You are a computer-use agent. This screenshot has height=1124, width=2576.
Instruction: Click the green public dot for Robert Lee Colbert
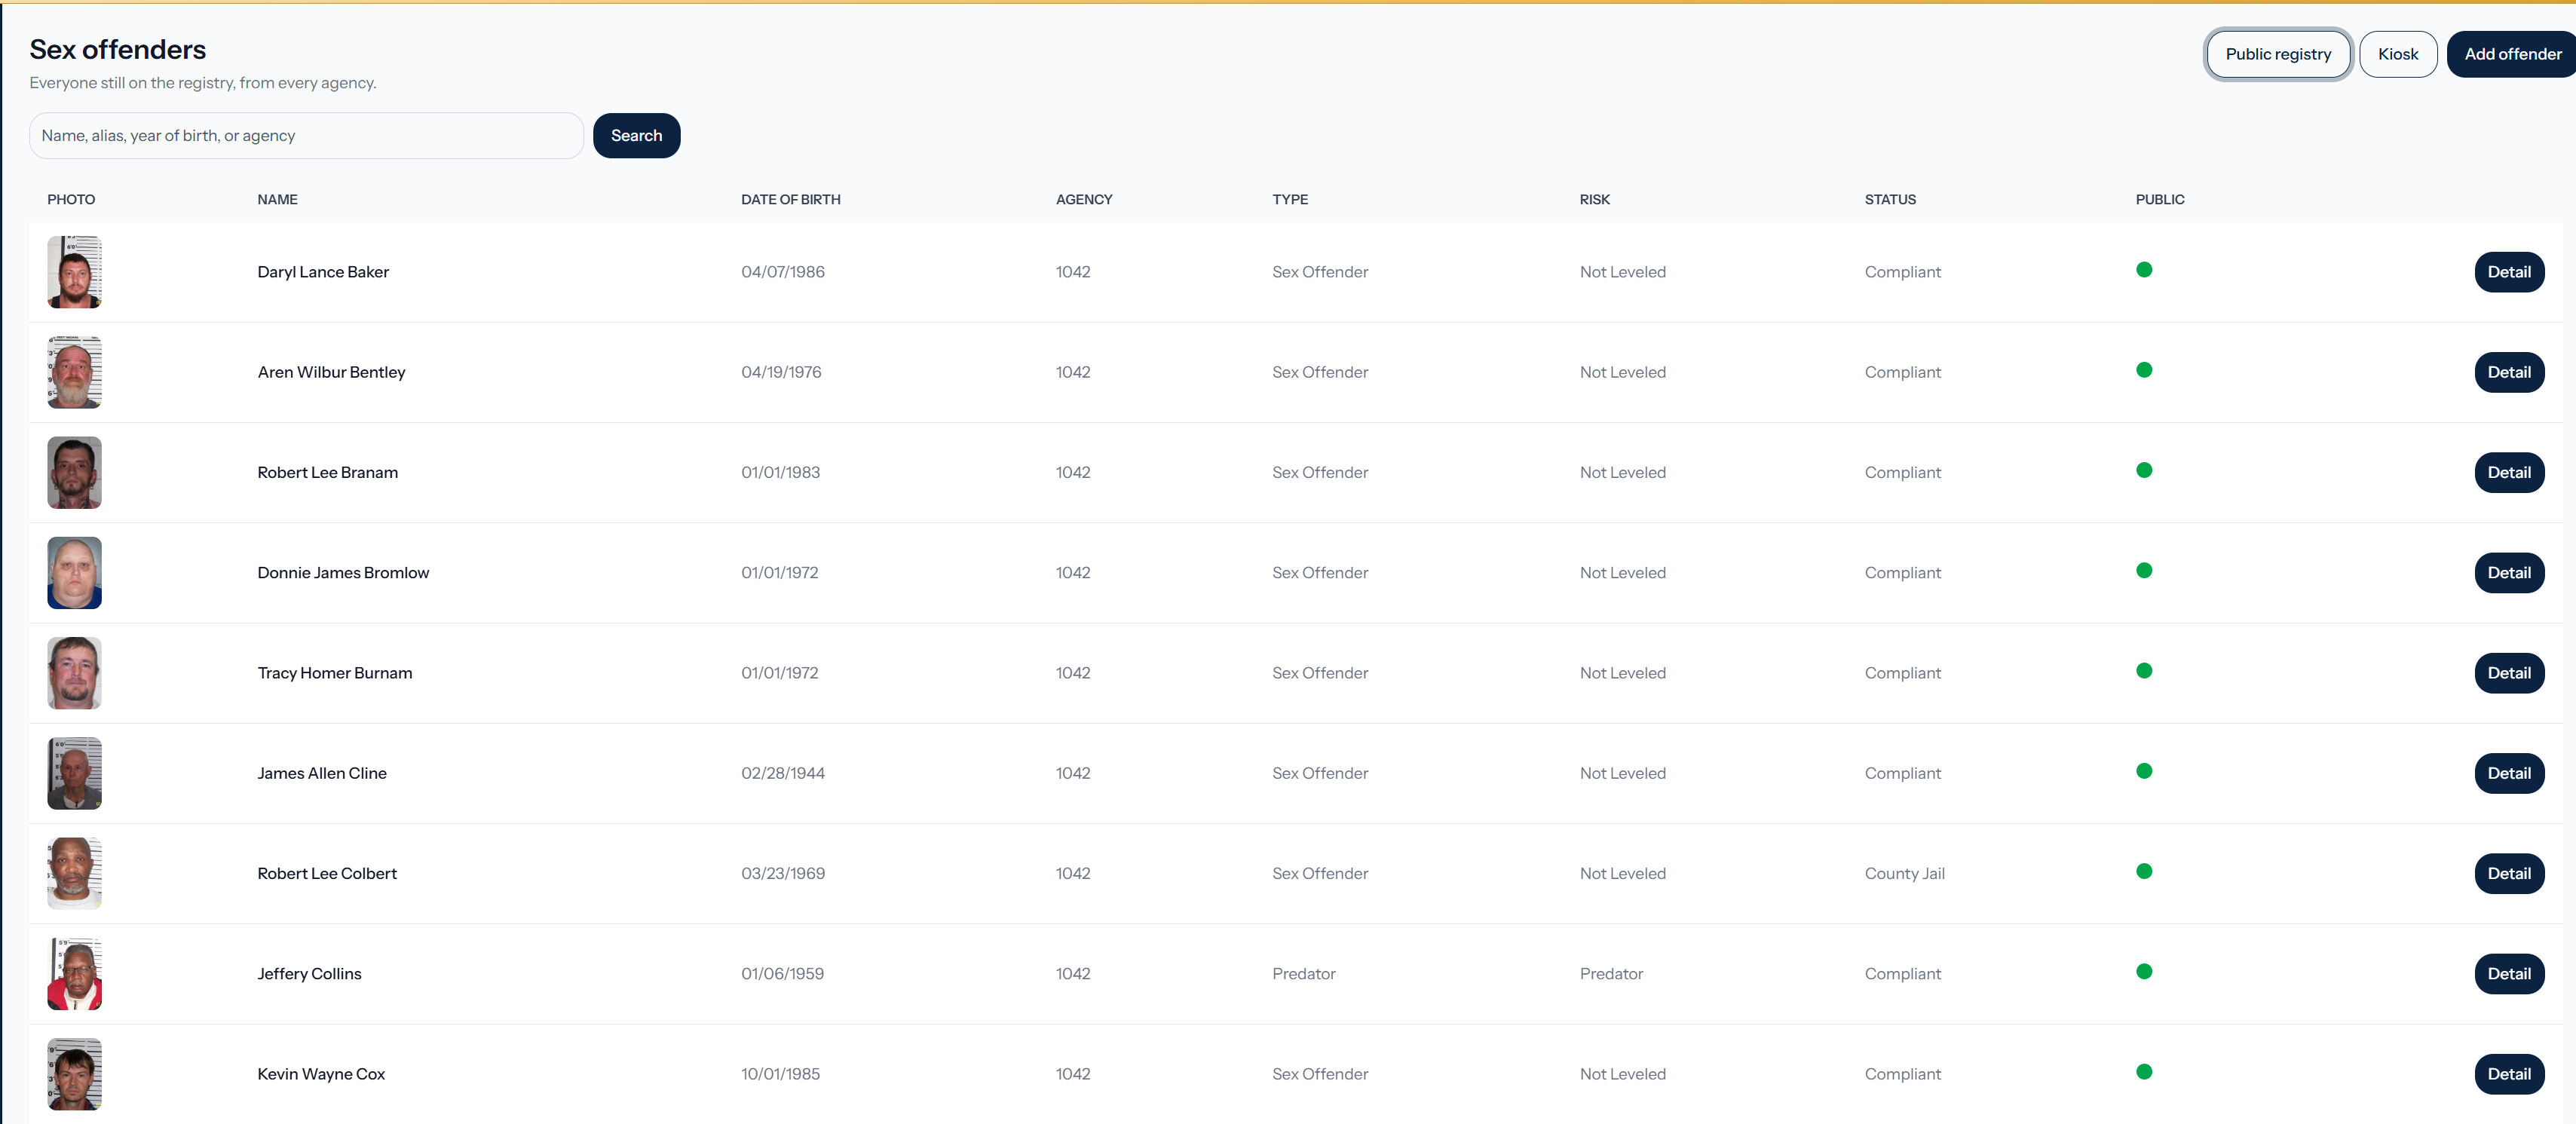click(x=2143, y=871)
